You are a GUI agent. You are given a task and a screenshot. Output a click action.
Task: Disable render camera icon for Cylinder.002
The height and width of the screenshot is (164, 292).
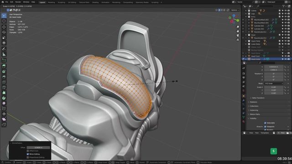coord(288,29)
